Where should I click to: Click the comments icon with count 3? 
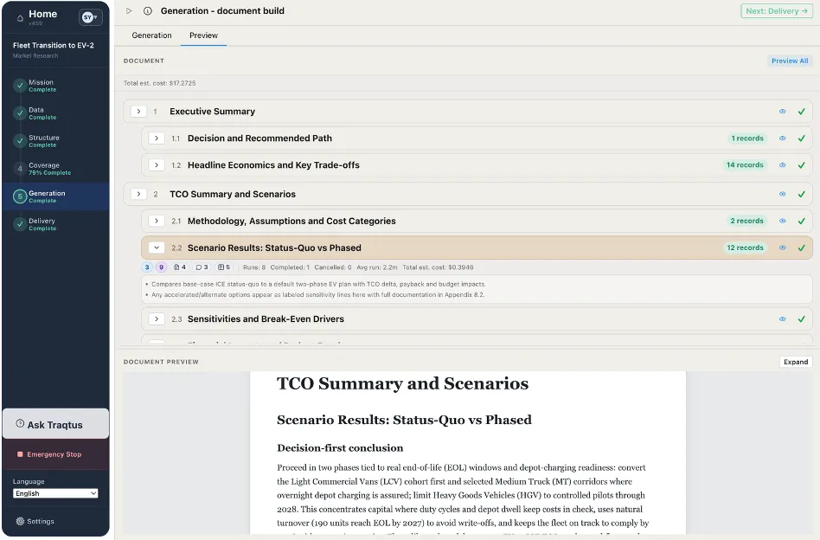[202, 267]
